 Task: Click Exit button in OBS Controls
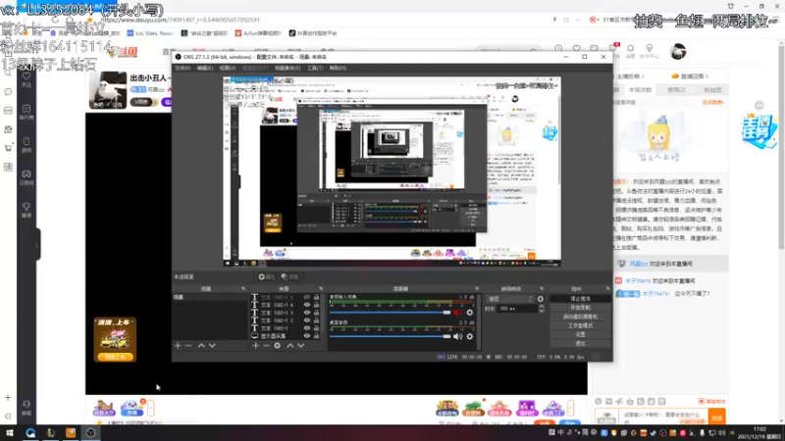(x=580, y=344)
